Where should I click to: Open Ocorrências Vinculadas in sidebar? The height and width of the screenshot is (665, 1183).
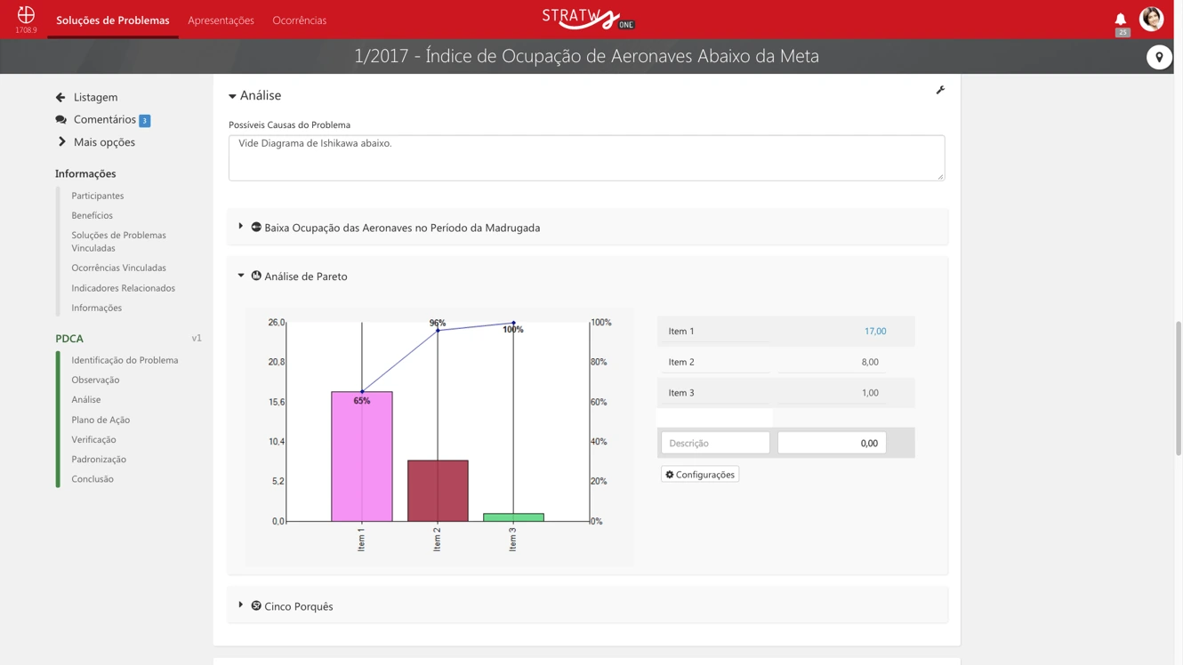click(x=119, y=268)
